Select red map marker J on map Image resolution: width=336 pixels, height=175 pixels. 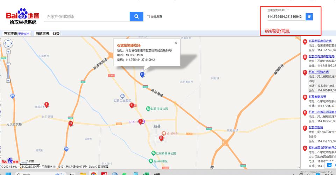(x=140, y=121)
